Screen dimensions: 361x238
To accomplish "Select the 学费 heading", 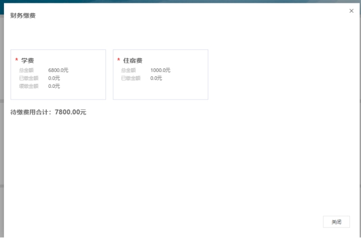I will point(28,60).
